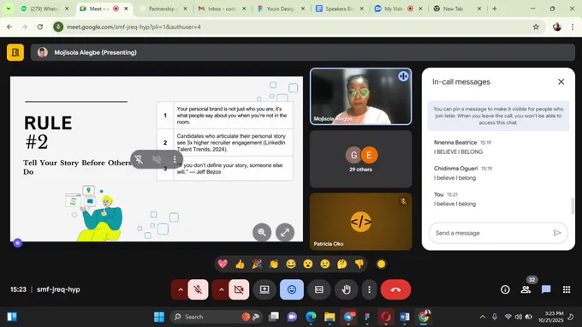The width and height of the screenshot is (582, 327).
Task: Click the Present now screen share button
Action: (x=264, y=289)
